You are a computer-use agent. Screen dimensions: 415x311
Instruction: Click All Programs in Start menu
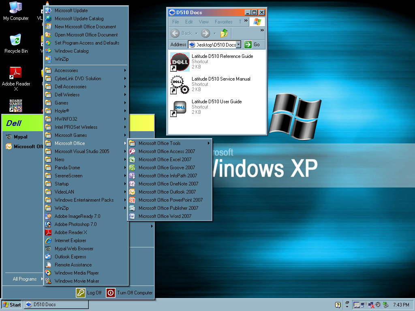click(x=27, y=279)
